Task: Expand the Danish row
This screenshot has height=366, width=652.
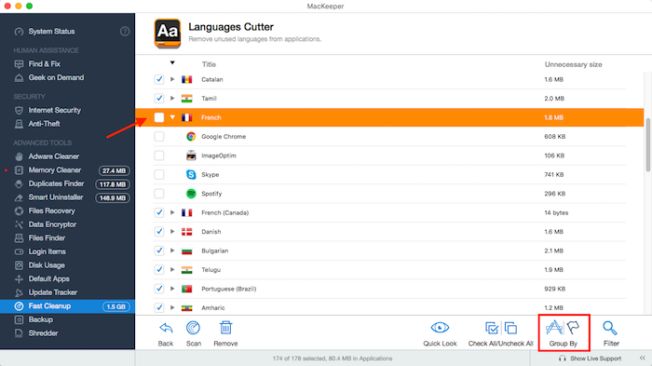Action: tap(172, 231)
